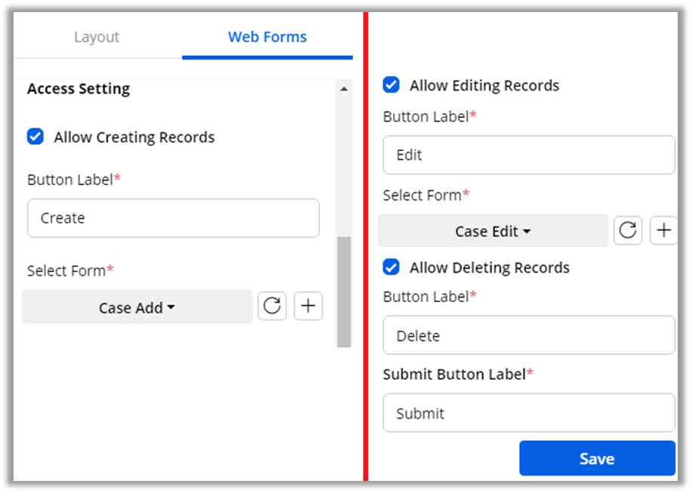Refresh the Case Add form list
Image resolution: width=692 pixels, height=493 pixels.
tap(272, 307)
